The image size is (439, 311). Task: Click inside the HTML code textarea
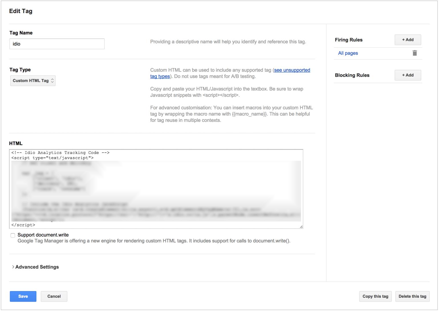coord(156,189)
